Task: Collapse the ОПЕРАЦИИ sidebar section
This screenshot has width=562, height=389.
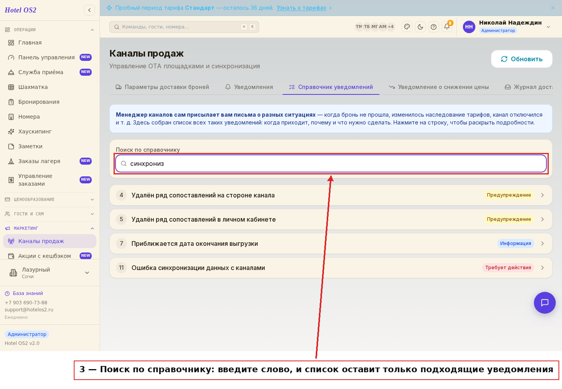Action: [x=50, y=30]
